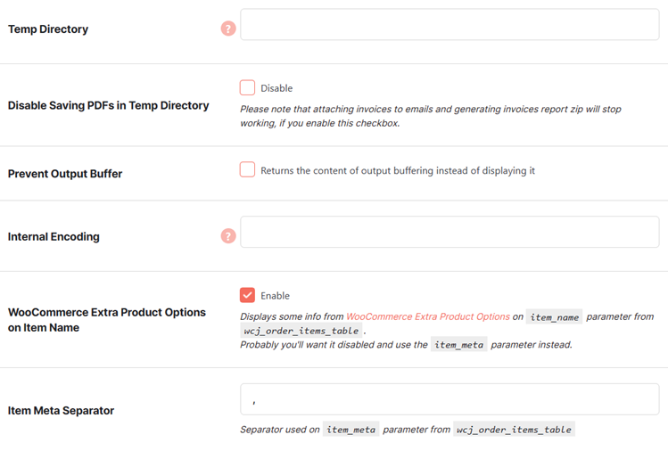Screen dimensions: 668x451
Task: Enable the Prevent Output Buffer checkbox
Action: 247,169
